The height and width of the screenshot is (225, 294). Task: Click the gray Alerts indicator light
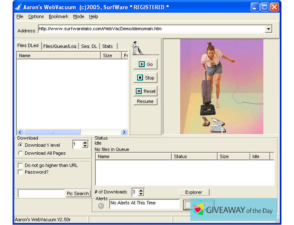(x=101, y=206)
